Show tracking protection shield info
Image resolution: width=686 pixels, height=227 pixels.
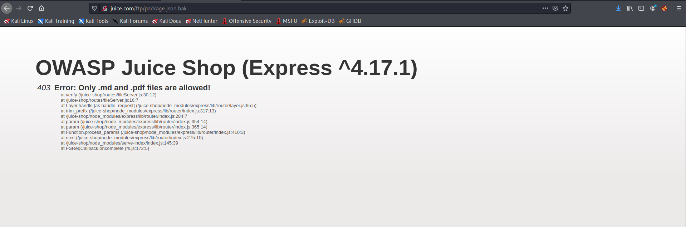pyautogui.click(x=94, y=8)
